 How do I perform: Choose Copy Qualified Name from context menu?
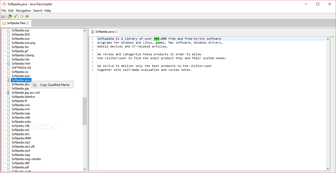tap(52, 85)
